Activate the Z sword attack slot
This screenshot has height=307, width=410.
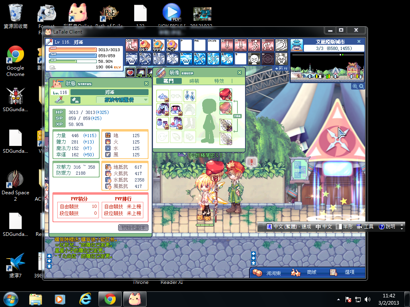[227, 45]
